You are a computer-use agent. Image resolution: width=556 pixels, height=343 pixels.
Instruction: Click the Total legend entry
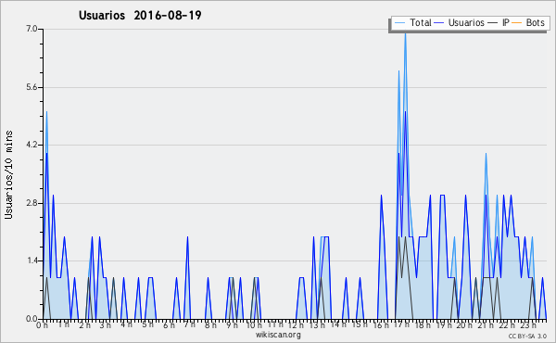tap(412, 22)
